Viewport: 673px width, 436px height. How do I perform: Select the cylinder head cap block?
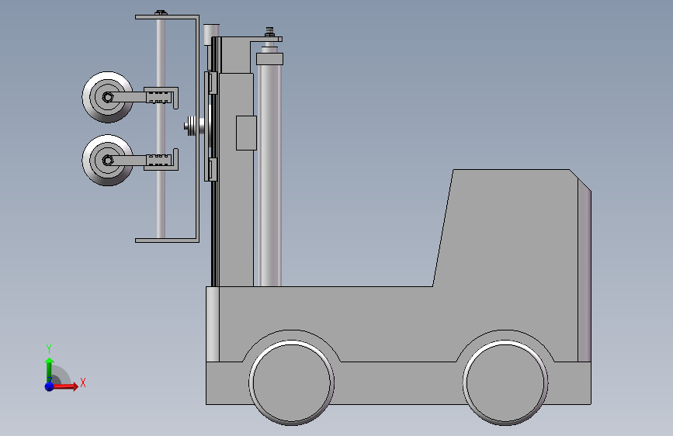[270, 58]
